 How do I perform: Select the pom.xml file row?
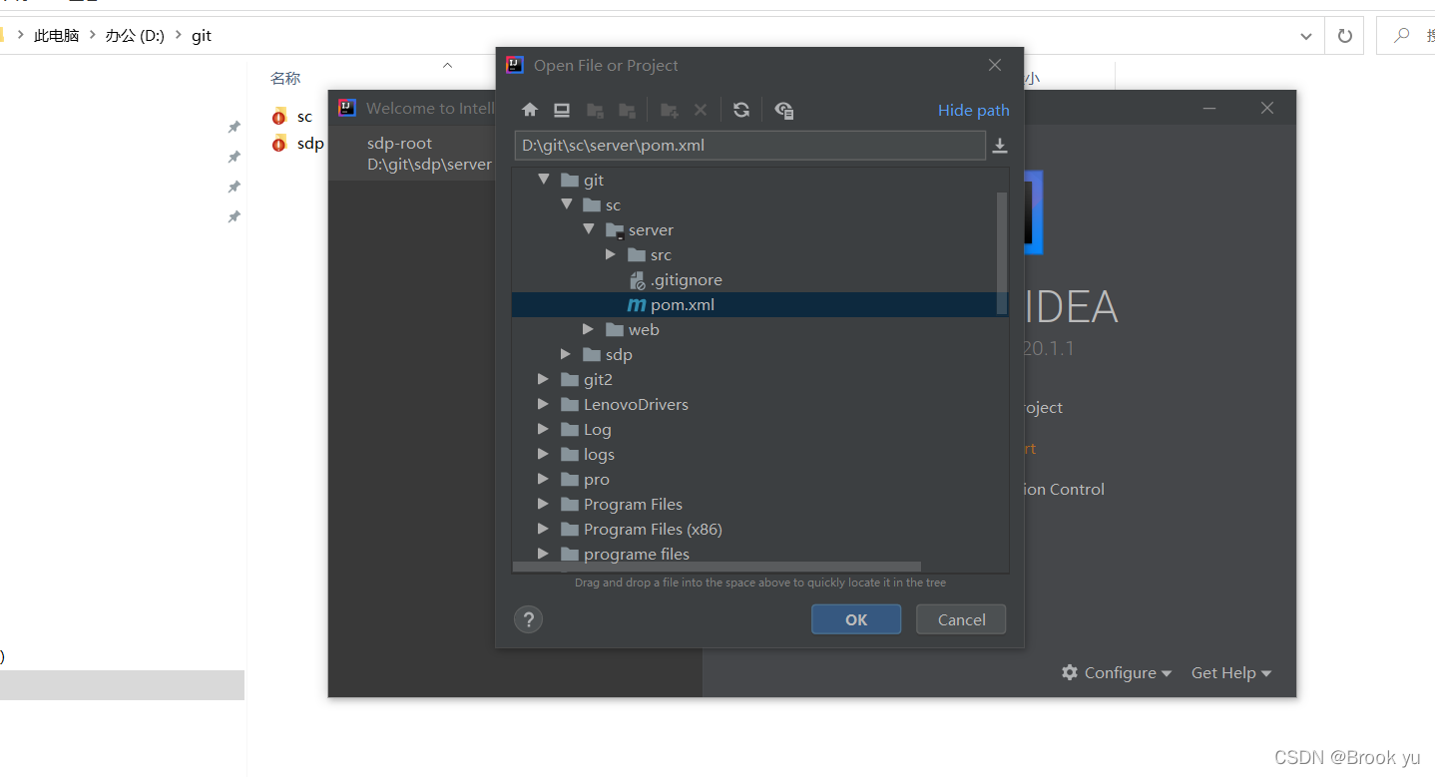pos(759,305)
